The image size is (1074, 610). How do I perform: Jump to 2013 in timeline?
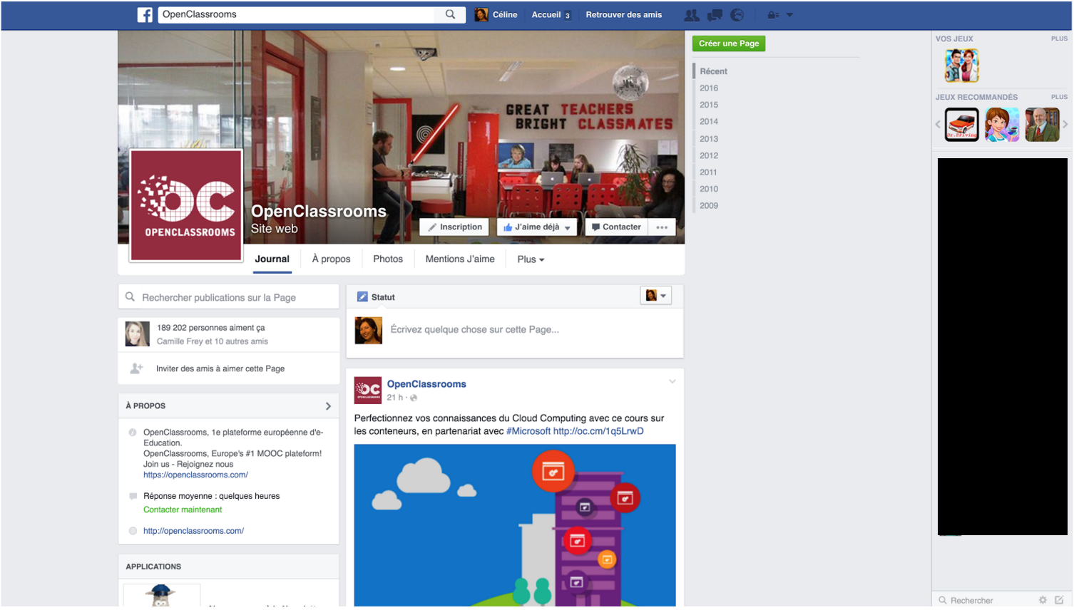(x=709, y=139)
